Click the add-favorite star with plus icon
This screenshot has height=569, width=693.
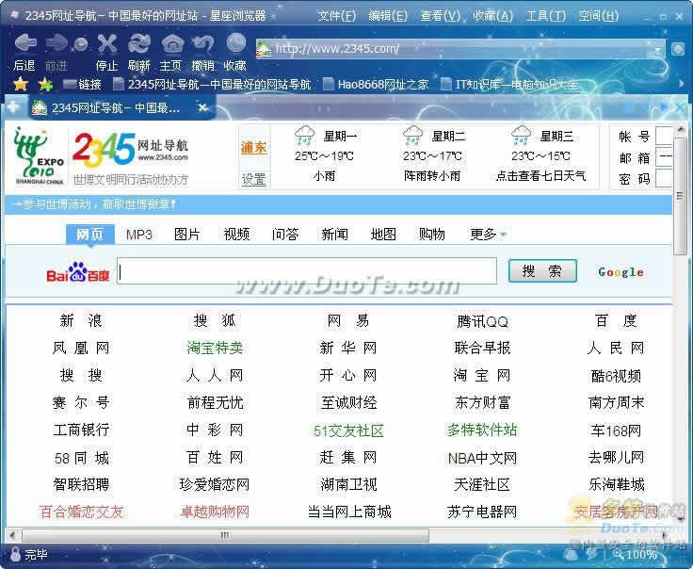click(x=45, y=84)
